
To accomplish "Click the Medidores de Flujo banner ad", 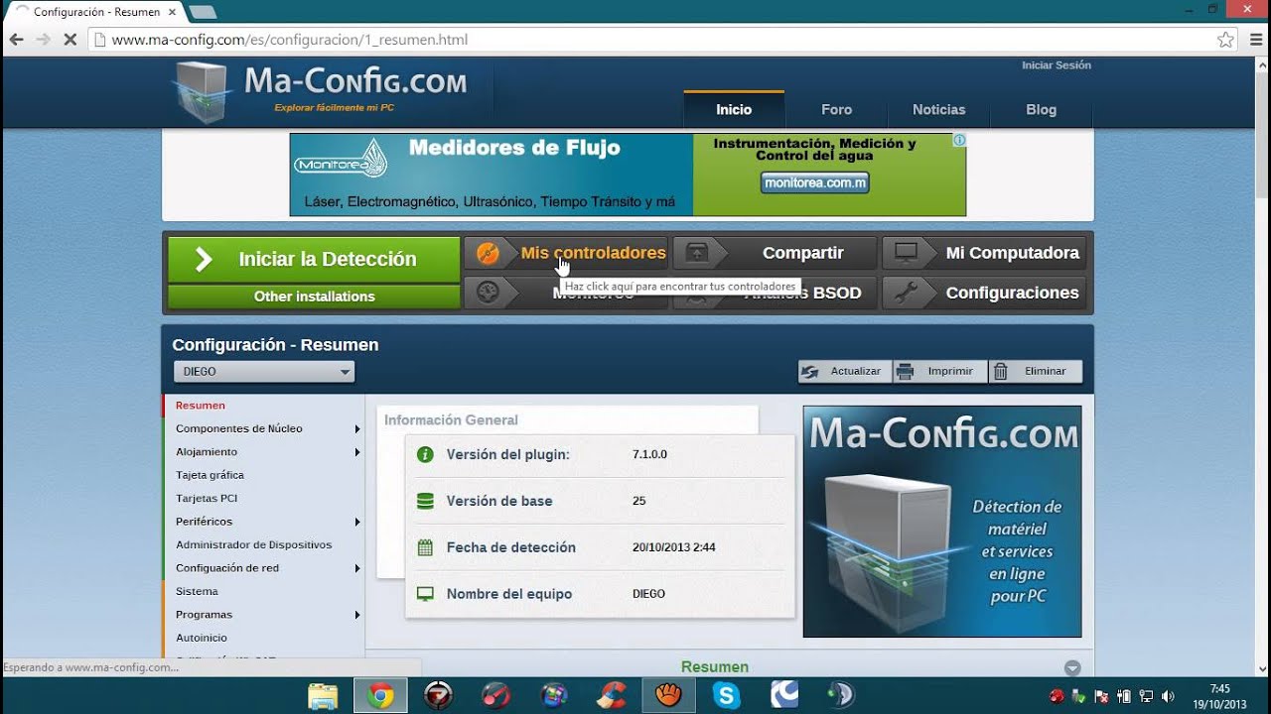I will click(628, 175).
